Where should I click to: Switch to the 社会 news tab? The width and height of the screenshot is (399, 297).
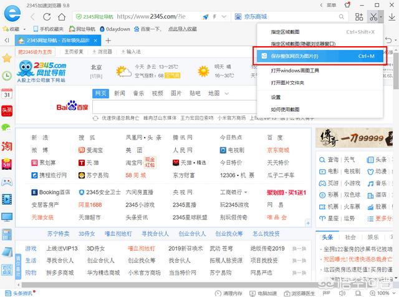pos(350,237)
